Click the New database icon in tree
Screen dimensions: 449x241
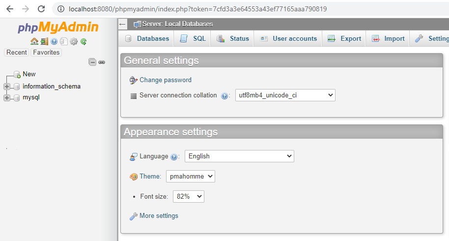click(x=17, y=74)
